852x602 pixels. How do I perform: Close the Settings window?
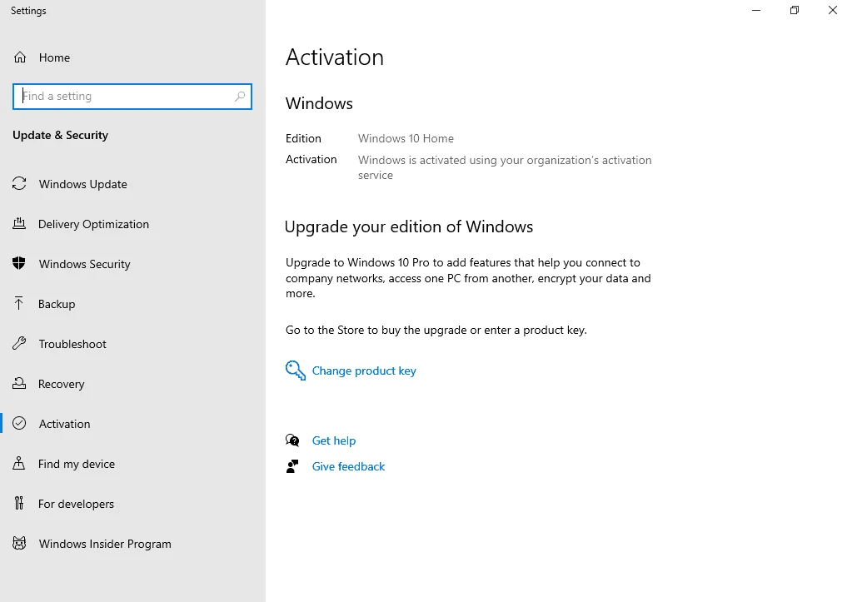832,10
